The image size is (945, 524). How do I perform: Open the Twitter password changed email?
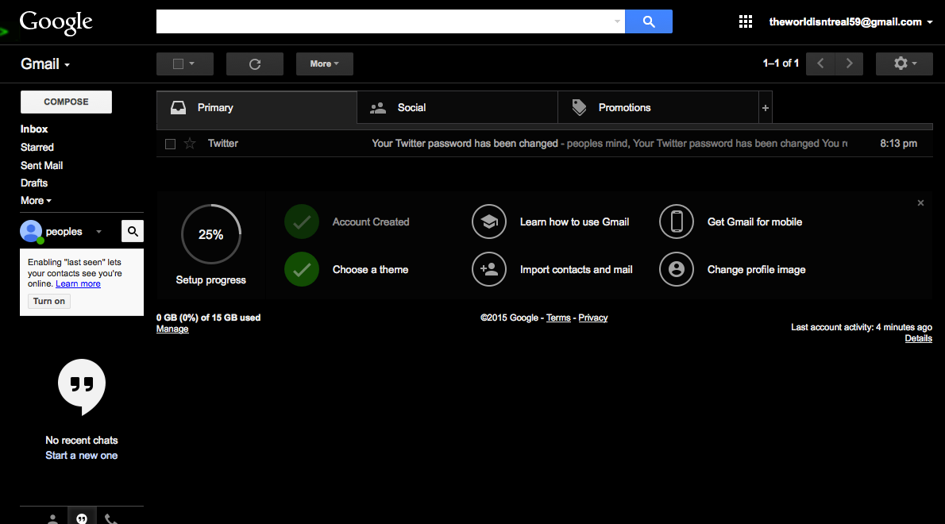545,144
